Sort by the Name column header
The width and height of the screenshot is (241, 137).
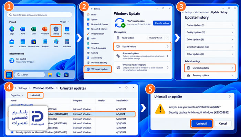13,101
